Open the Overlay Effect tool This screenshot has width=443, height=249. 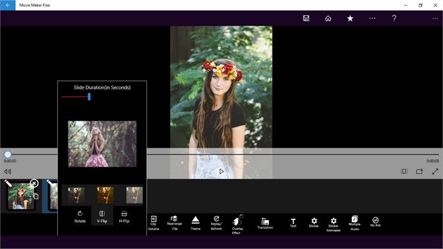(237, 225)
